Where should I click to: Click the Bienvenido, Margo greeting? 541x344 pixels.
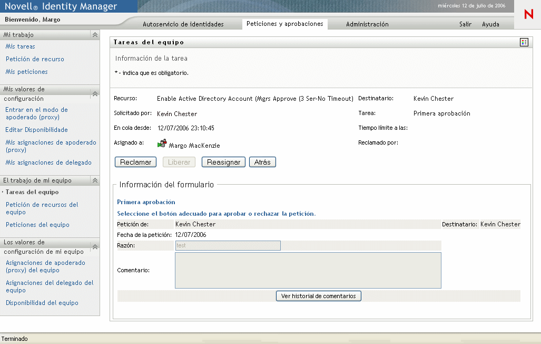33,20
